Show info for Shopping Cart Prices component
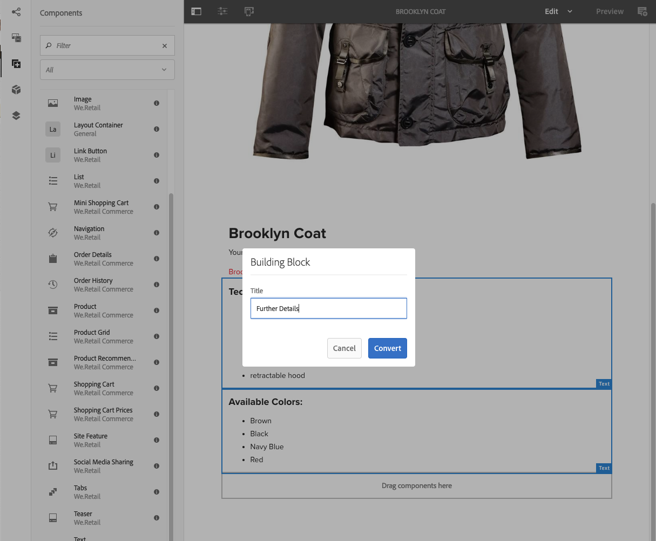This screenshot has width=656, height=541. (157, 414)
